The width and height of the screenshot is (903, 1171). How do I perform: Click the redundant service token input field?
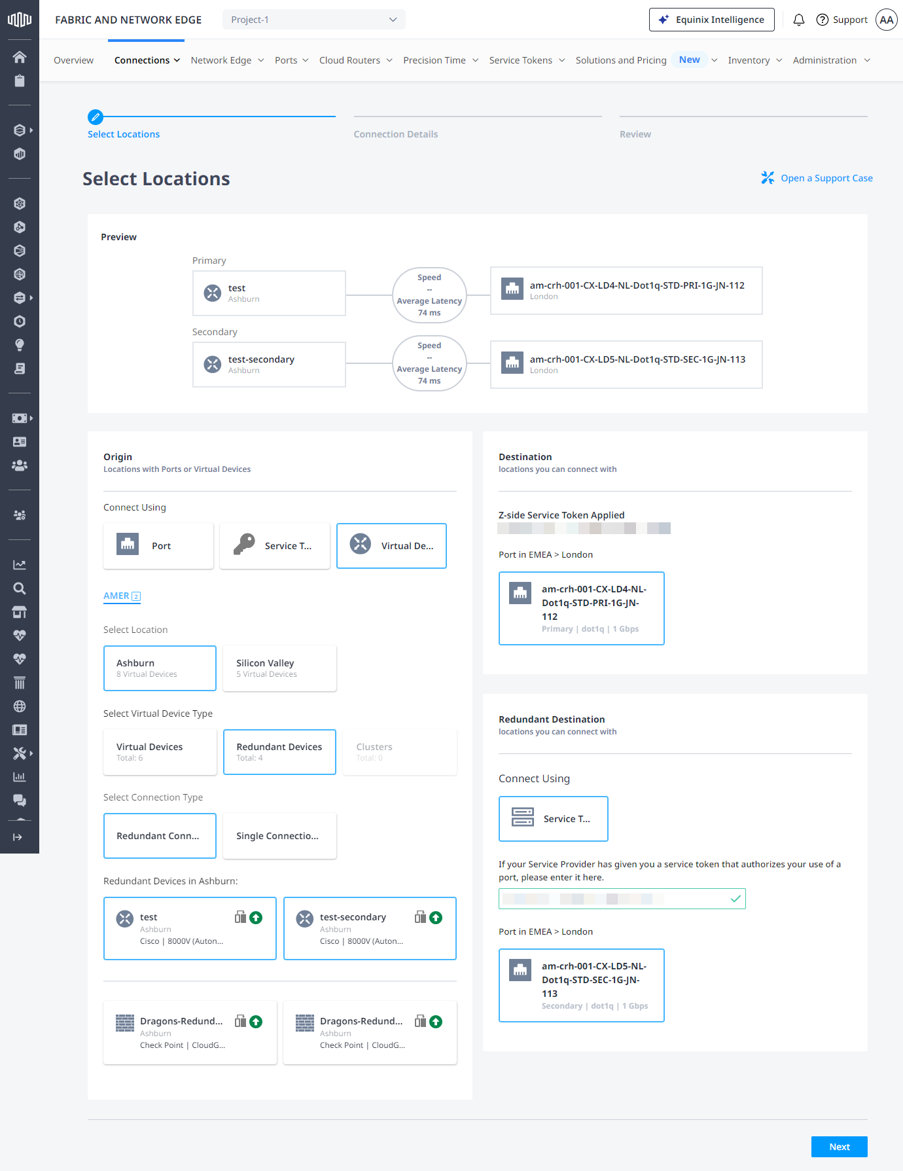point(622,899)
